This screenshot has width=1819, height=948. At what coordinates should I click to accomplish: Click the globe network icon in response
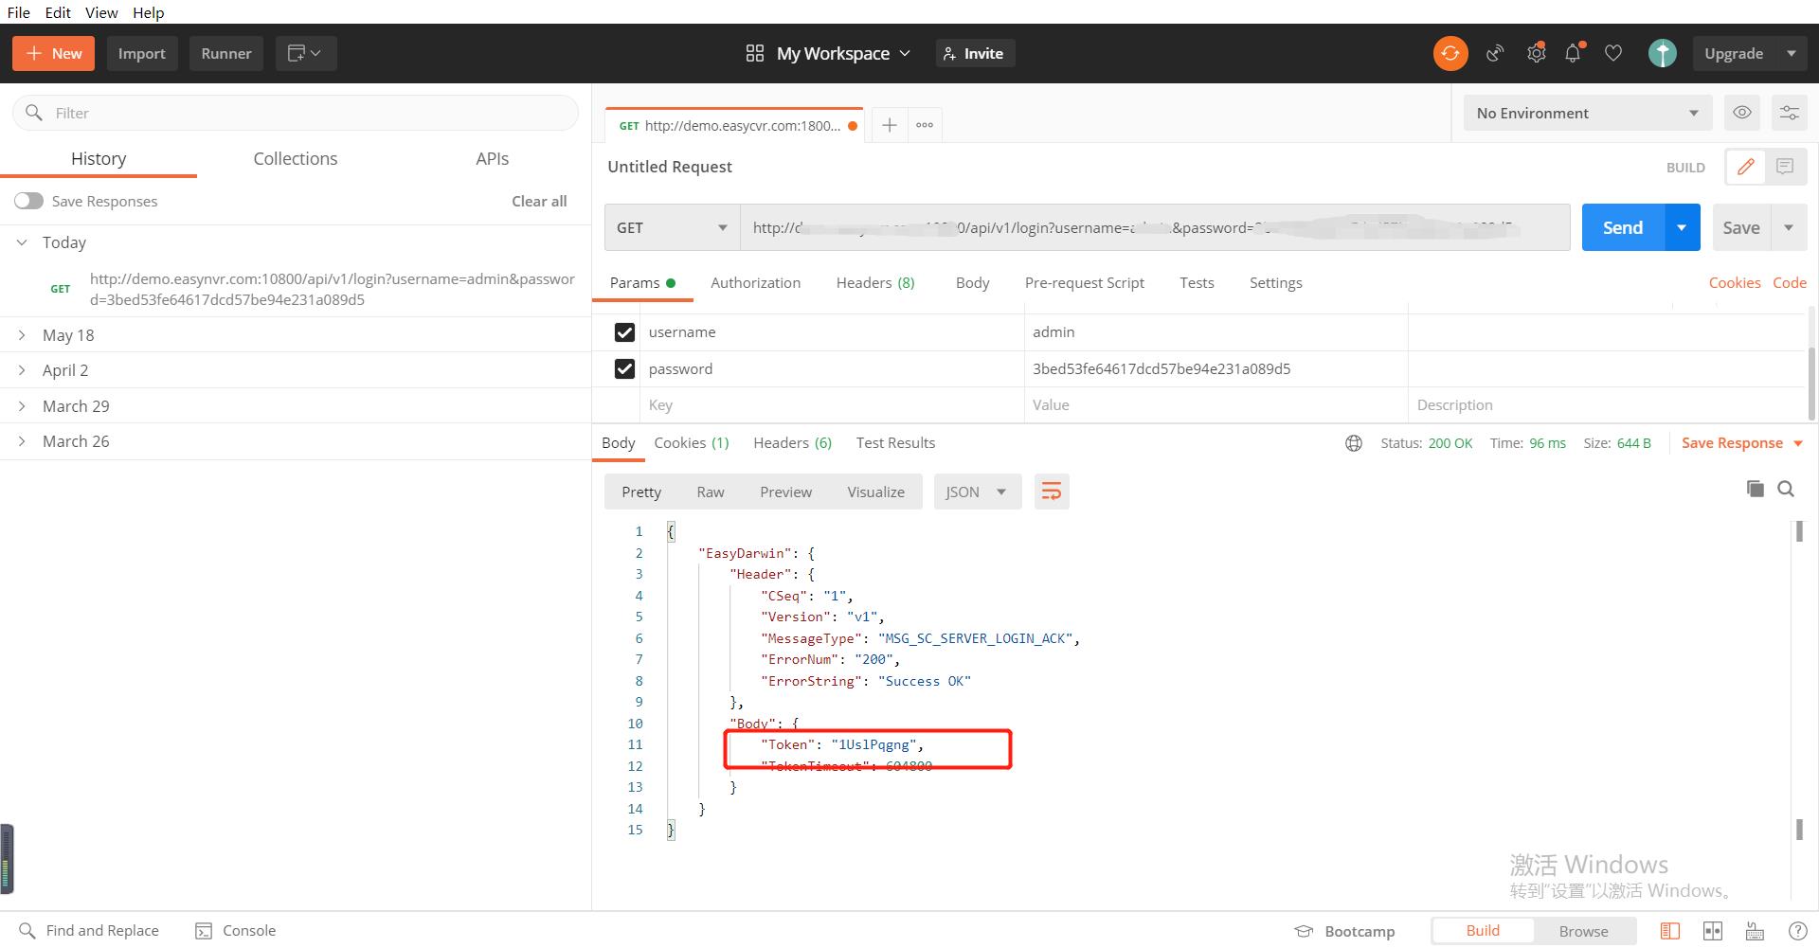point(1354,443)
